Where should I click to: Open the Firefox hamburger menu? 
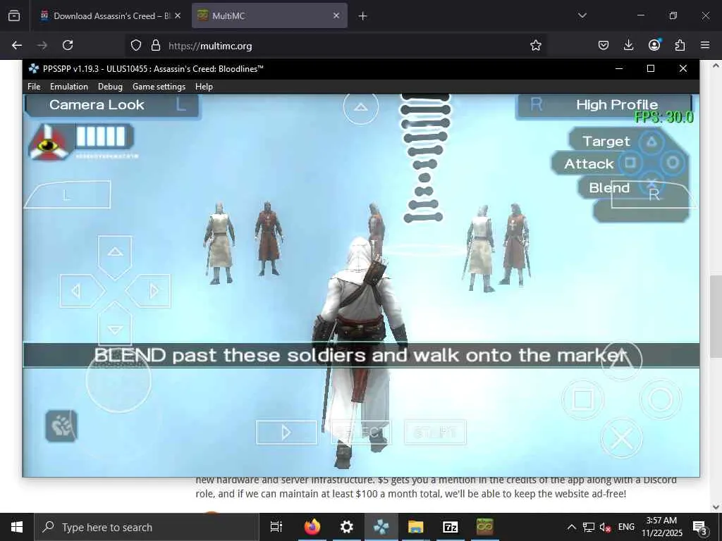tap(705, 45)
